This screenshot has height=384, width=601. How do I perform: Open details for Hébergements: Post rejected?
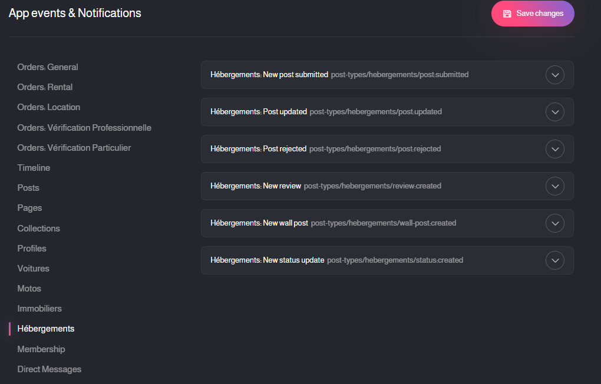click(x=554, y=149)
